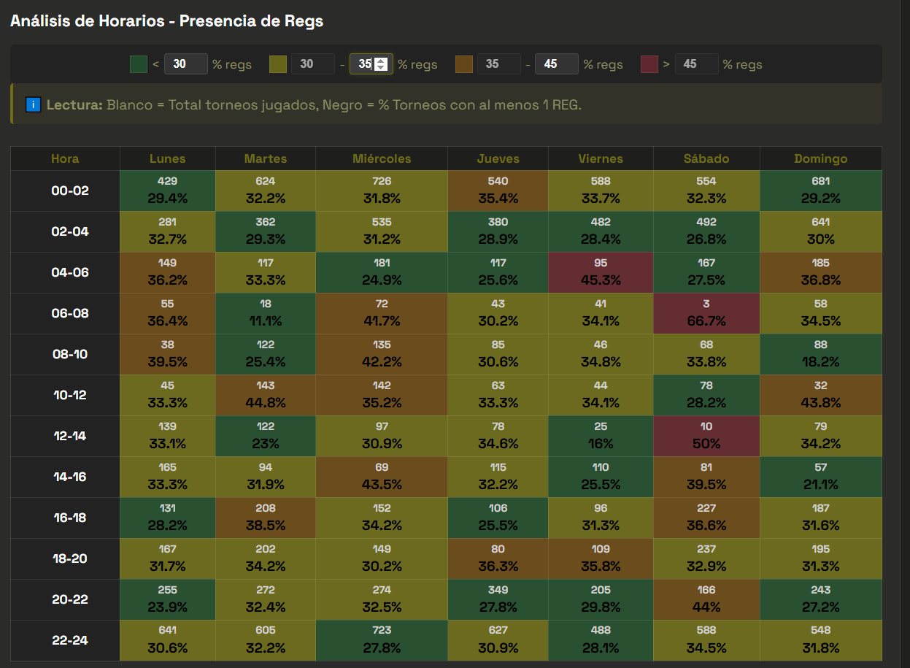Click the Miércoles column header

382,158
